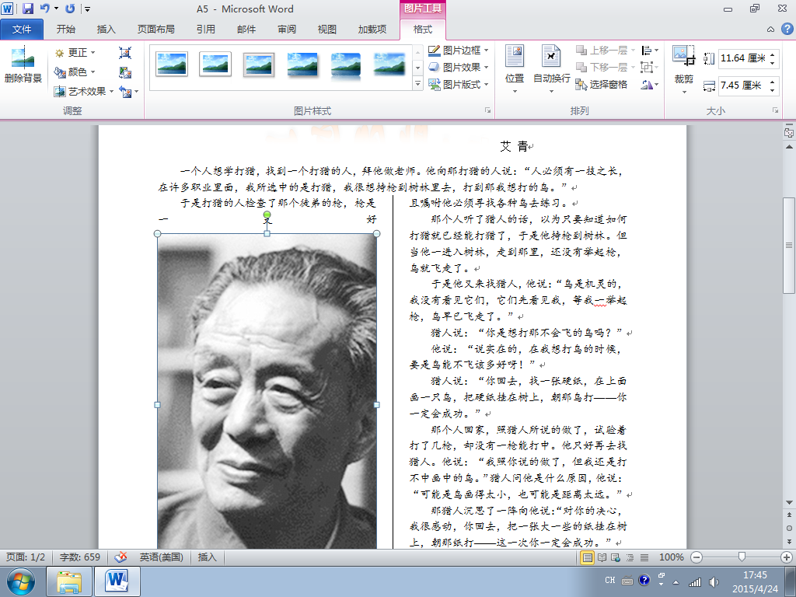Image resolution: width=796 pixels, height=597 pixels.
Task: Switch to Full Screen Reading view button
Action: 602,557
